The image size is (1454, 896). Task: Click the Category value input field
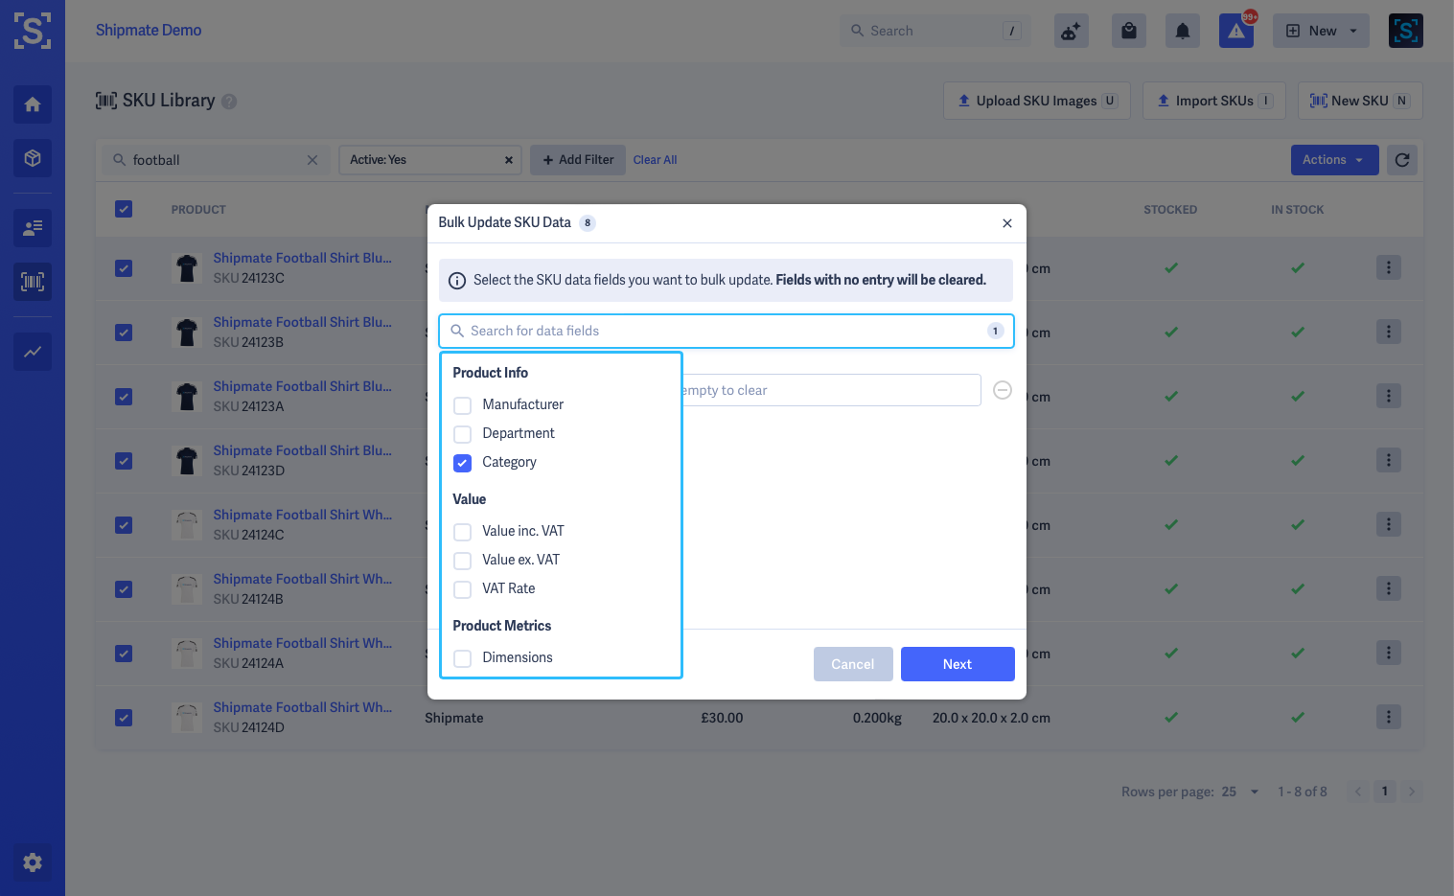830,390
